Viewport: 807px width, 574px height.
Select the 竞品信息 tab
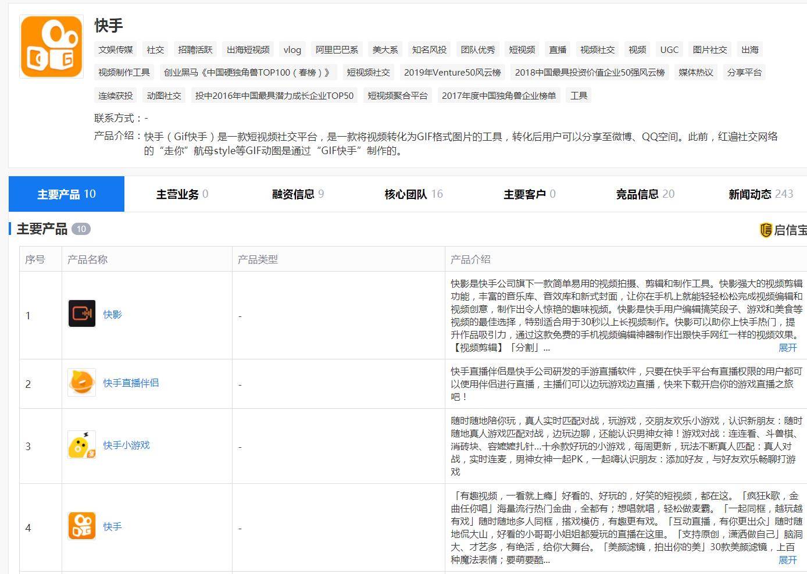645,194
